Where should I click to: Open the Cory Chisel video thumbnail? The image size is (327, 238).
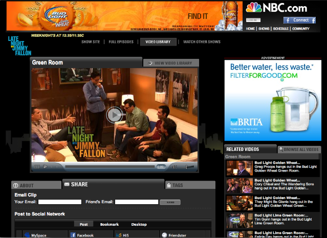239,185
